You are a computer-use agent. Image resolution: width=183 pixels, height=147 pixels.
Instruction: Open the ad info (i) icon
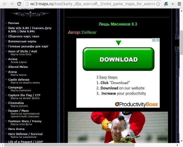[x=154, y=40]
